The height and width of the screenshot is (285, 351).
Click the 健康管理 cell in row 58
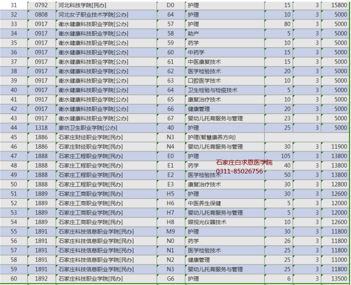[x=225, y=260]
